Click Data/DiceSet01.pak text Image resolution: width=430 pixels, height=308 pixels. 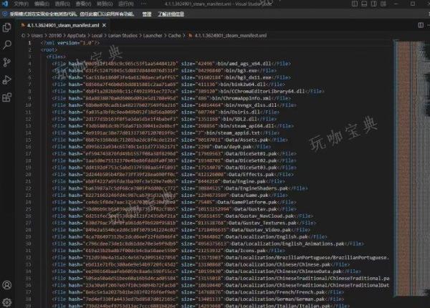click(251, 154)
